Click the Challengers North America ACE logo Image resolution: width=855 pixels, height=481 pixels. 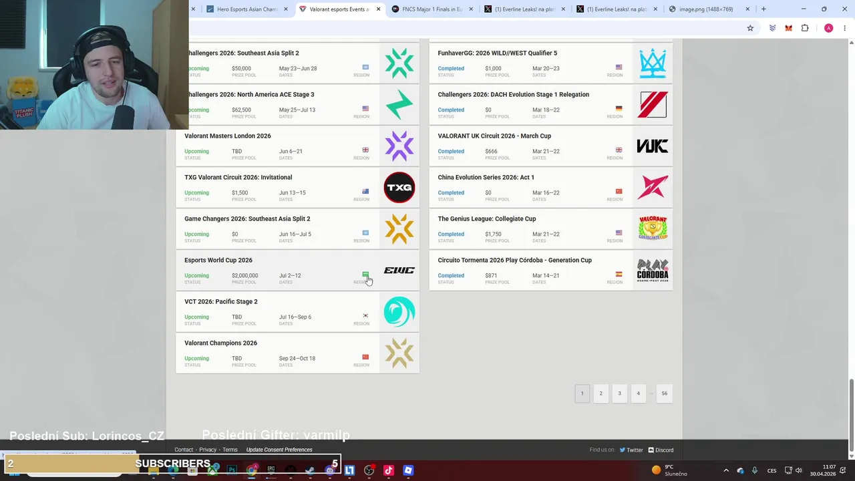(x=399, y=104)
